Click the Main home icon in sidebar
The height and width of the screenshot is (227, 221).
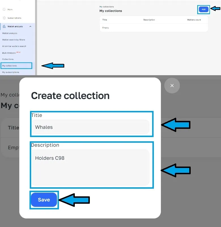(4, 9)
